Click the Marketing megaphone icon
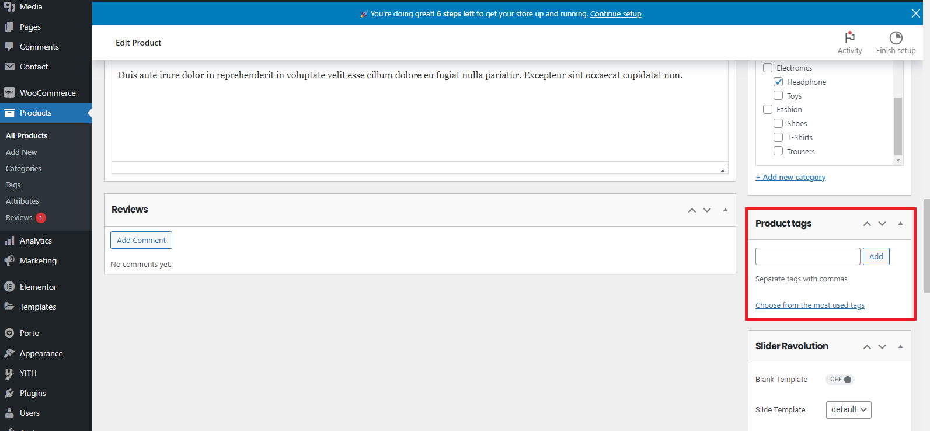The width and height of the screenshot is (930, 431). (9, 260)
